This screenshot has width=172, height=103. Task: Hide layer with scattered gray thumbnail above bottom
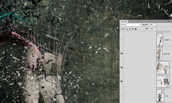click(x=122, y=82)
